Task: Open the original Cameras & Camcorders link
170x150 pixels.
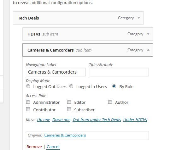Action: point(65,135)
